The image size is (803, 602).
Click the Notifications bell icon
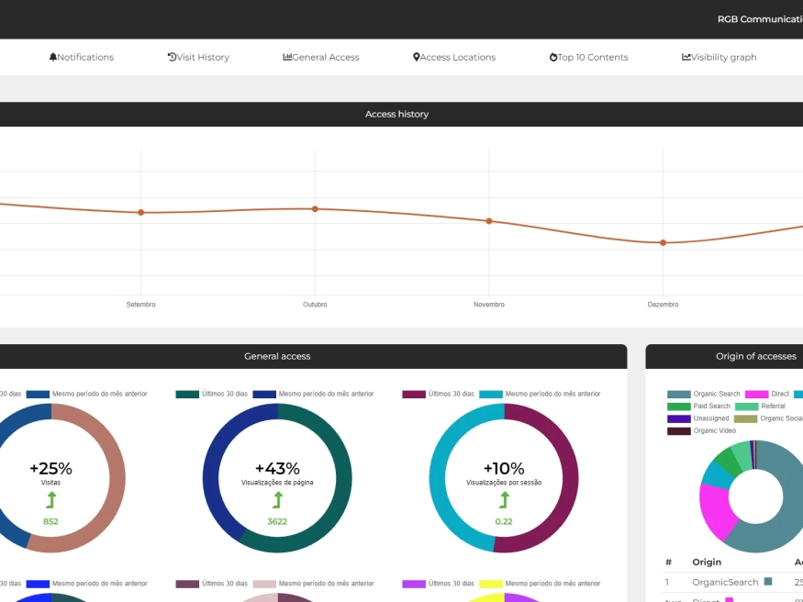pos(53,57)
